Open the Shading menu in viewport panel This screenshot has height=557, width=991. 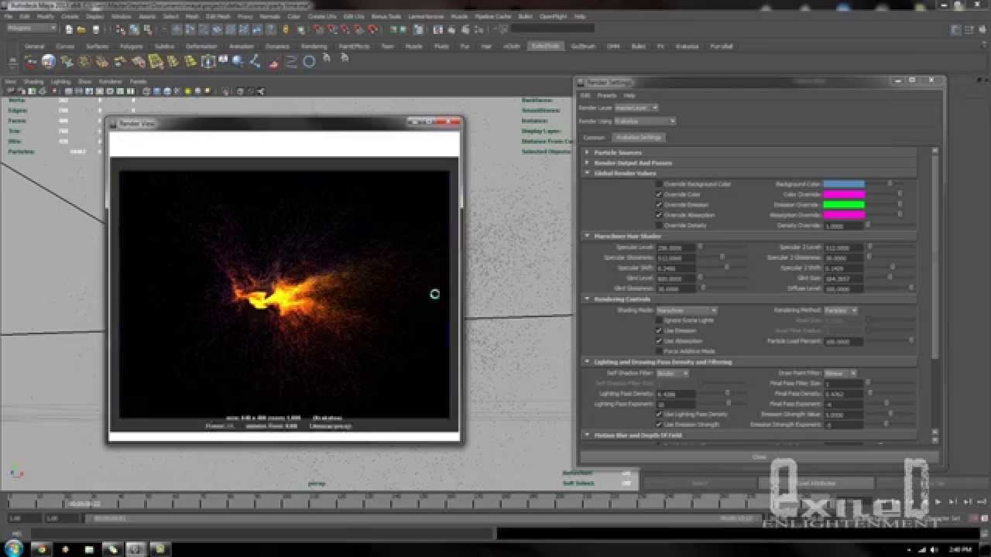coord(33,81)
